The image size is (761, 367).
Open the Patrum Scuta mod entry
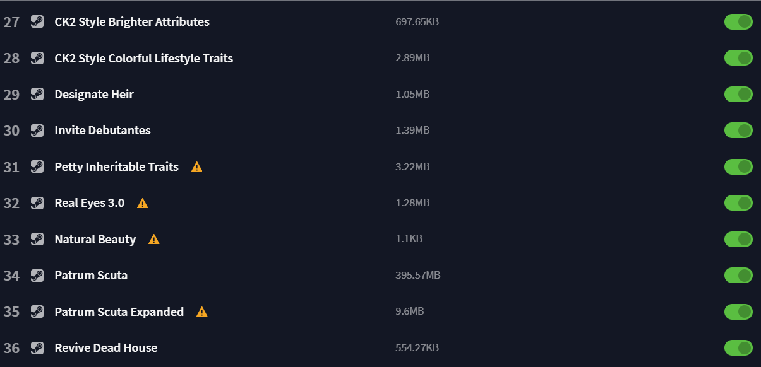click(x=91, y=275)
